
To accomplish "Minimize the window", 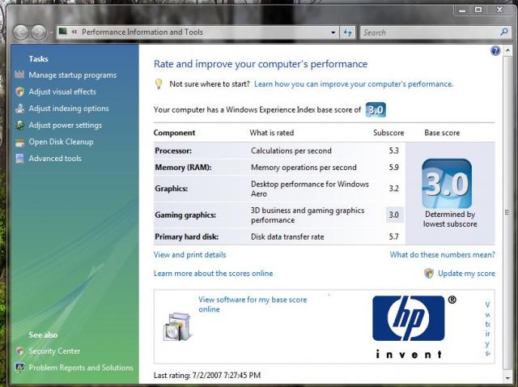I will pos(462,11).
